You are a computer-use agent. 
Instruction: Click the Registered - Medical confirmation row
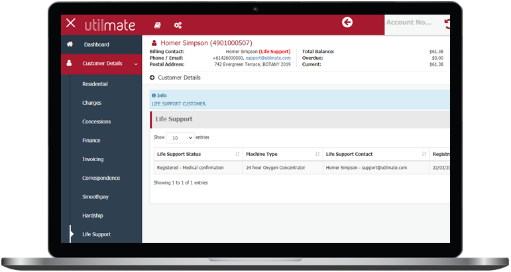click(190, 168)
